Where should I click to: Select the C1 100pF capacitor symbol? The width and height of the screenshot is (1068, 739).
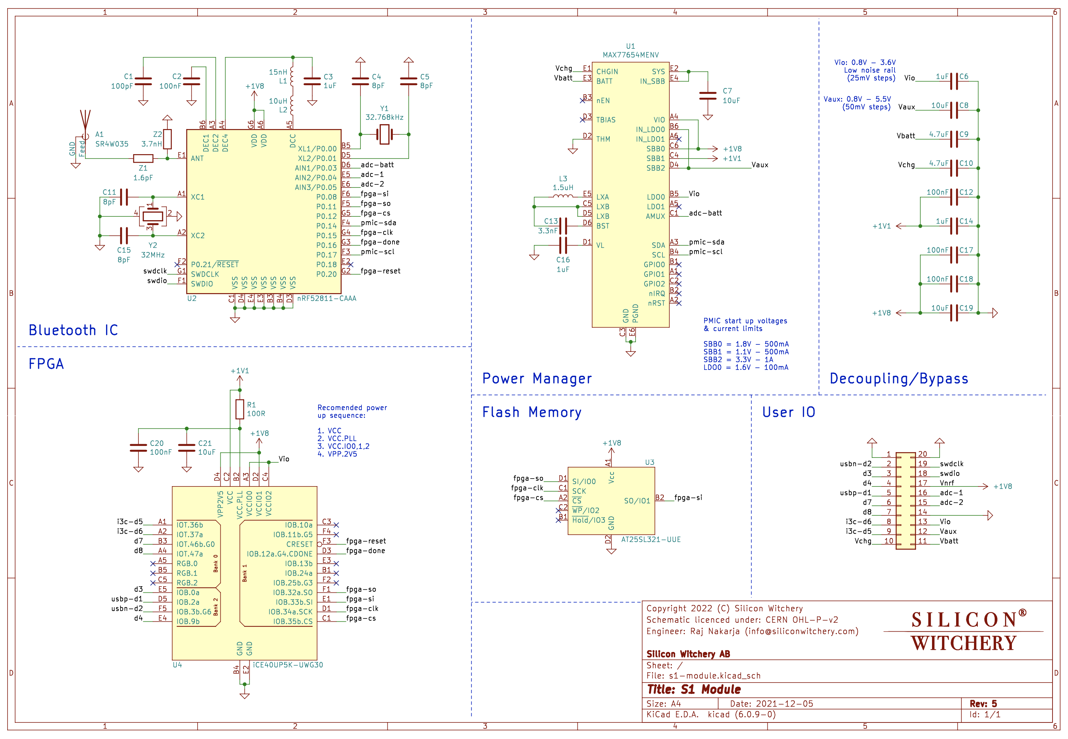(143, 82)
